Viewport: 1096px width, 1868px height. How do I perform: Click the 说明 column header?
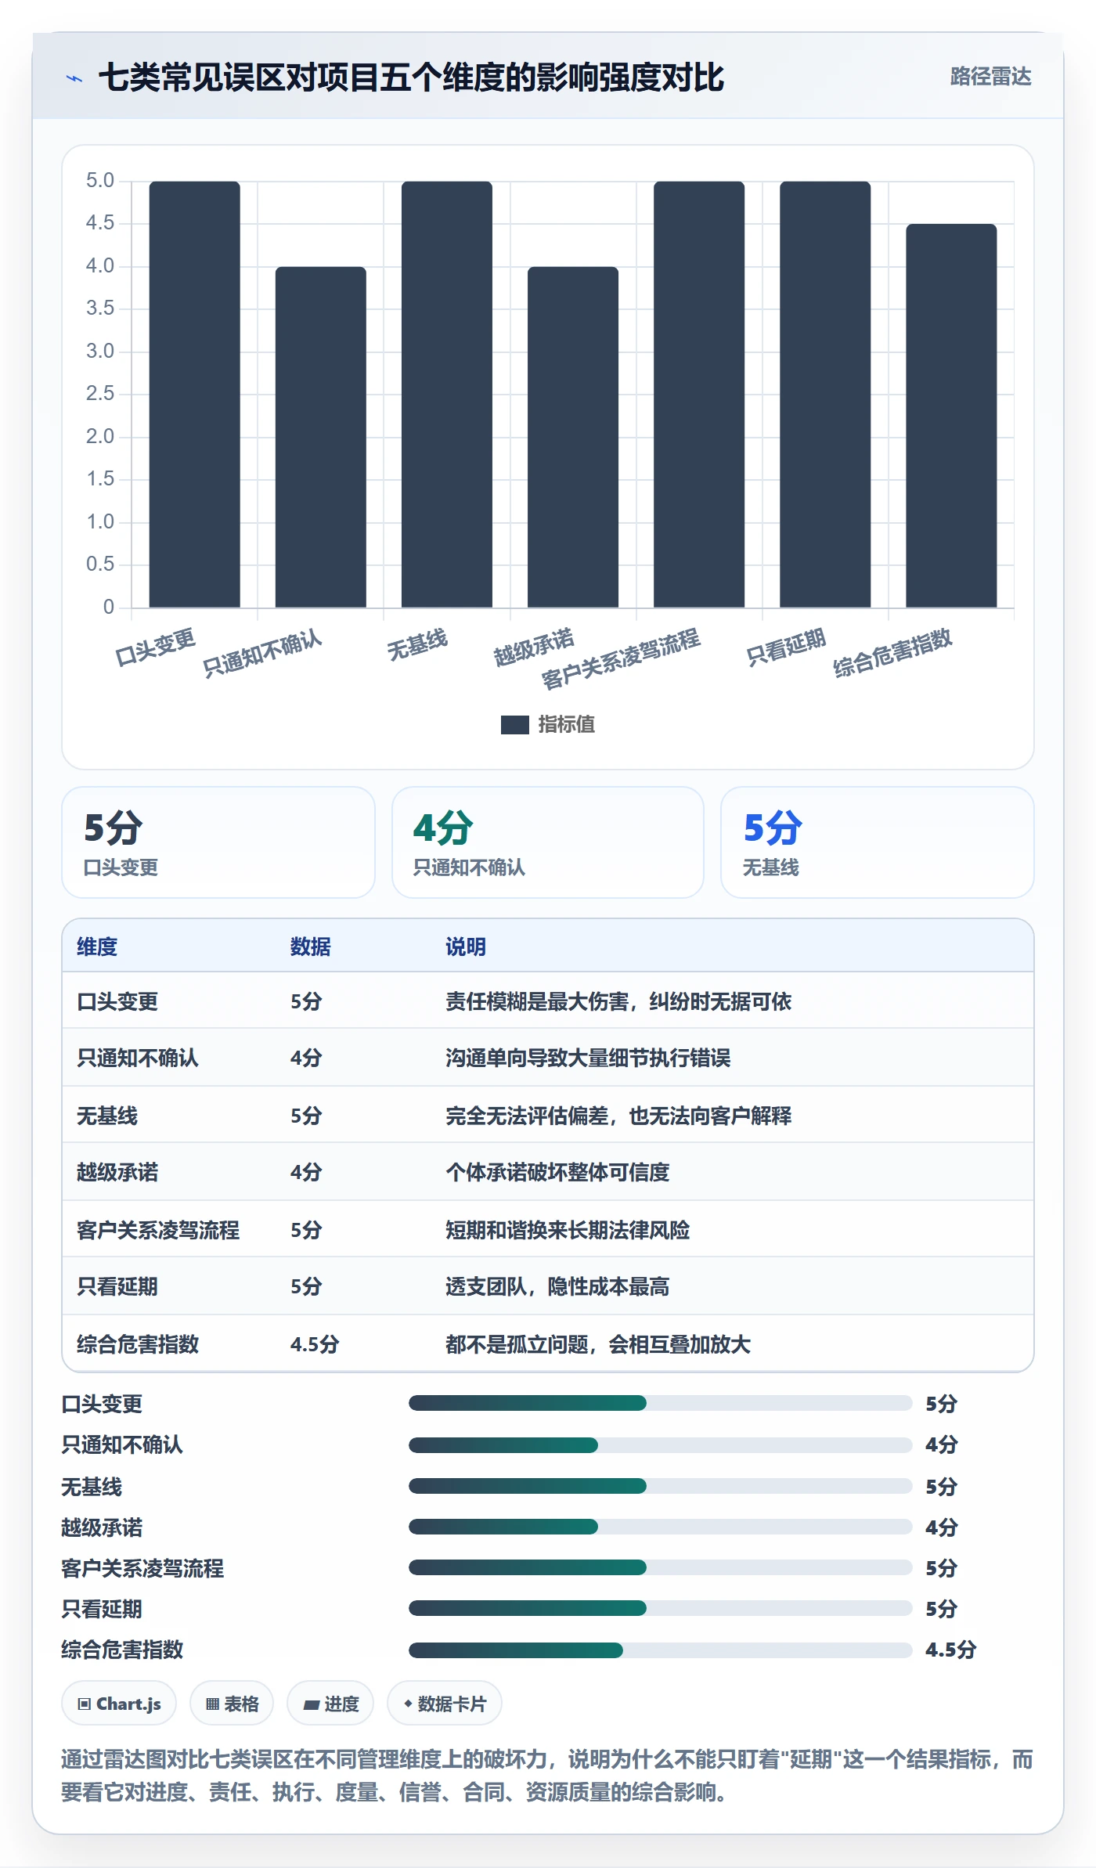(x=466, y=947)
